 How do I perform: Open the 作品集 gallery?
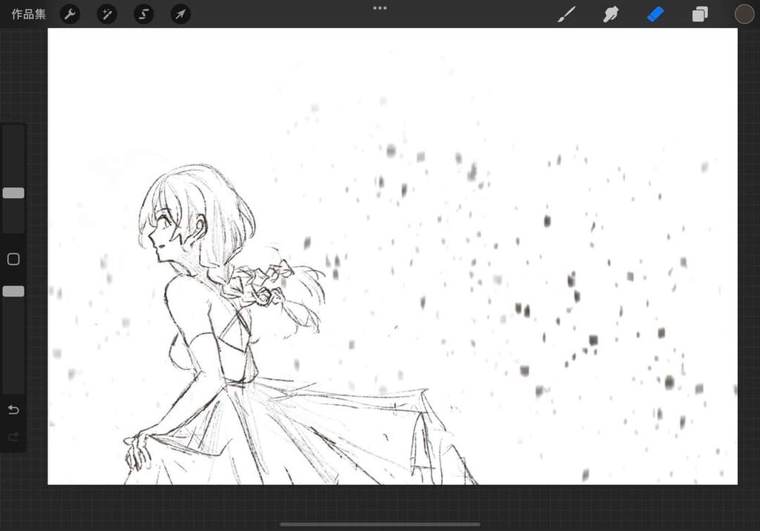click(x=29, y=14)
